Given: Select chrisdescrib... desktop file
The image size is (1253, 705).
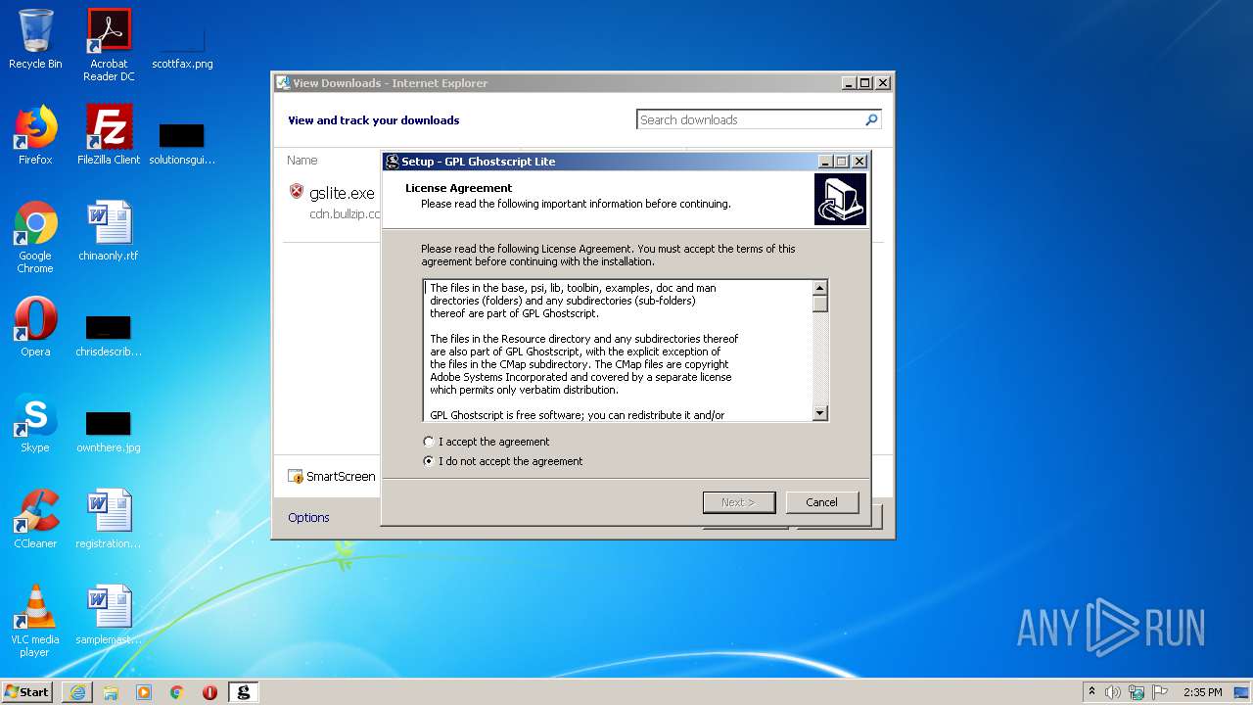Looking at the screenshot, I should click(x=109, y=335).
